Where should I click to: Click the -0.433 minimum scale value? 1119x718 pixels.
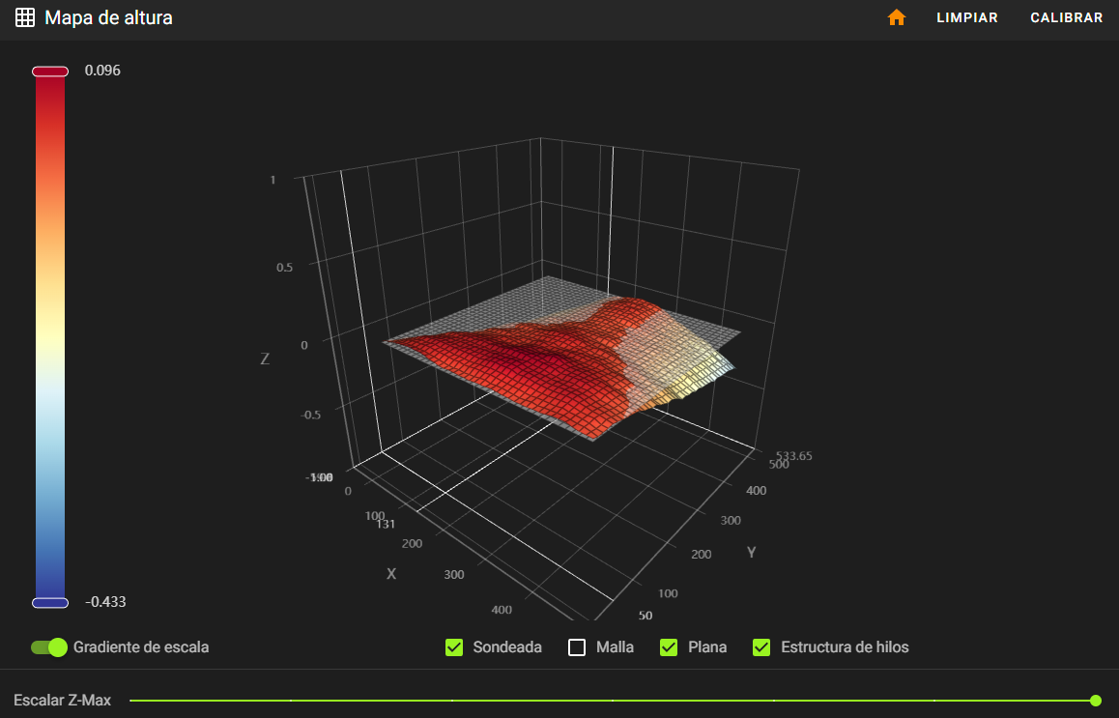105,602
